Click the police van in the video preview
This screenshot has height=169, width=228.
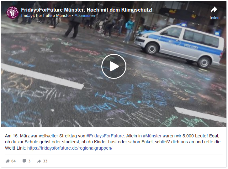click(179, 45)
